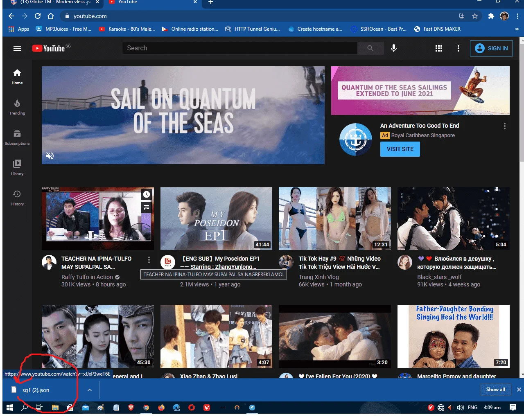Open Create hostname bookmark
The height and width of the screenshot is (419, 524).
315,29
